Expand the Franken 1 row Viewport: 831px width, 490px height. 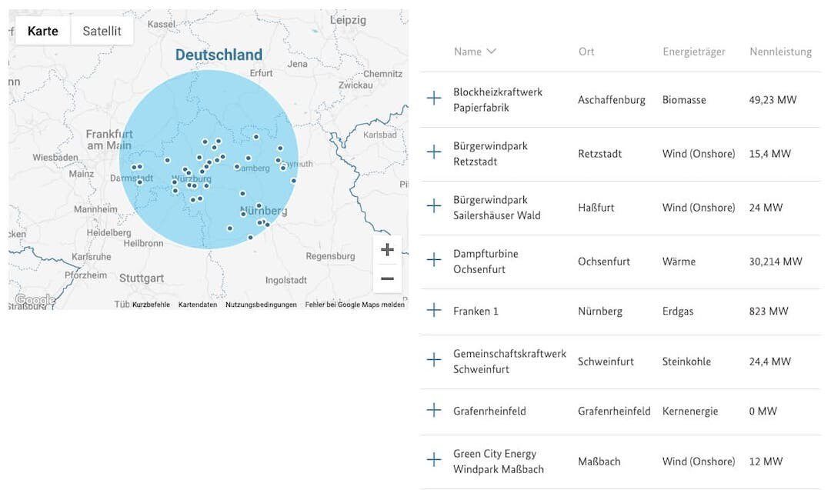tap(434, 310)
